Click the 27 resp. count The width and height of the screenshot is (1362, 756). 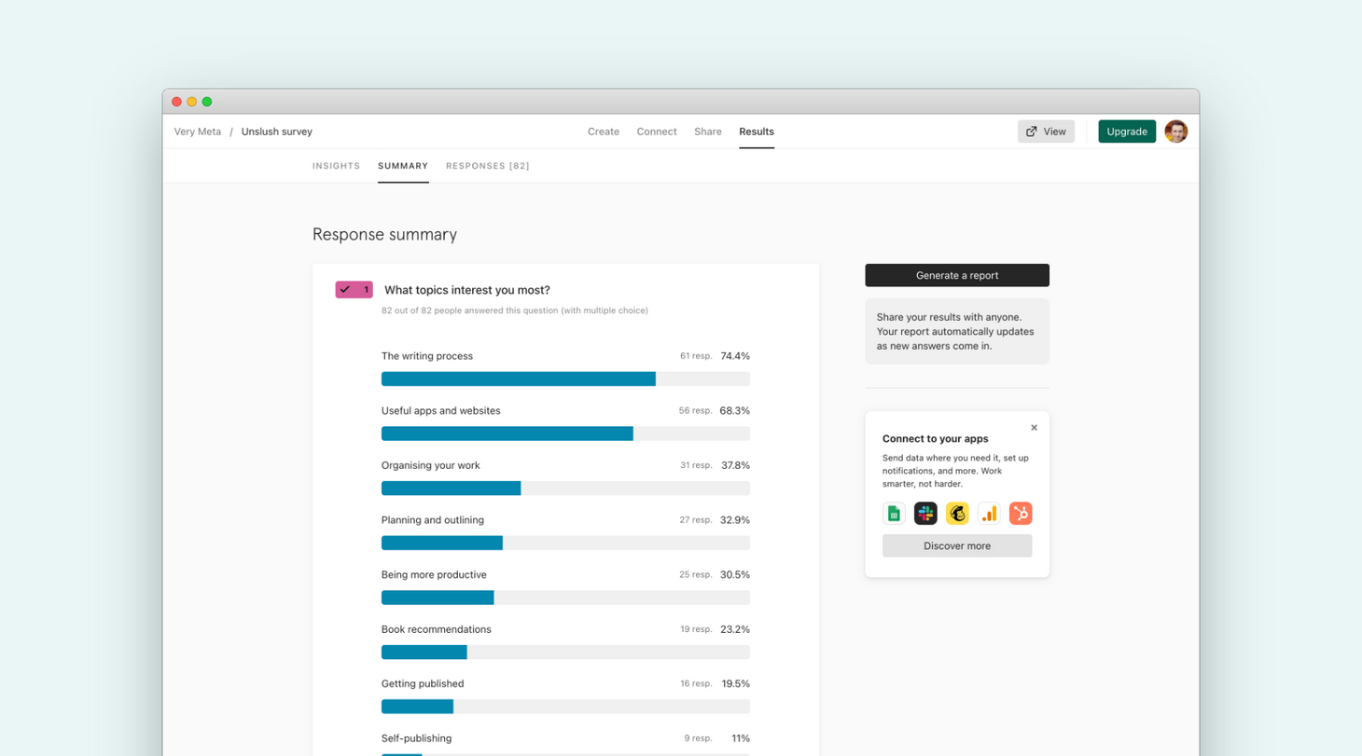click(695, 520)
